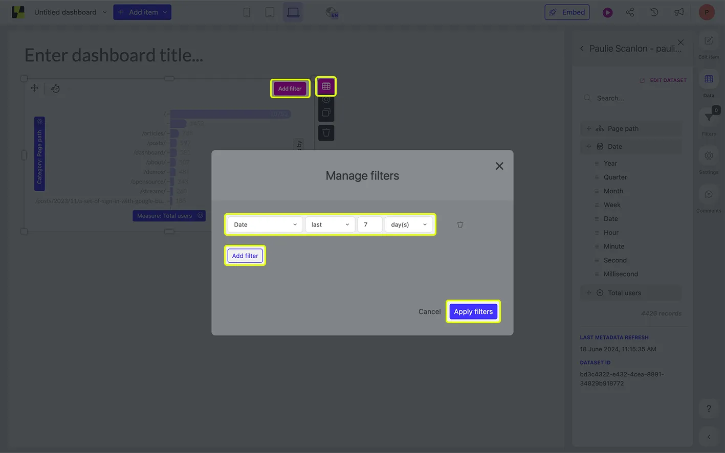Delete the Date filter row
The height and width of the screenshot is (453, 725).
(x=460, y=224)
